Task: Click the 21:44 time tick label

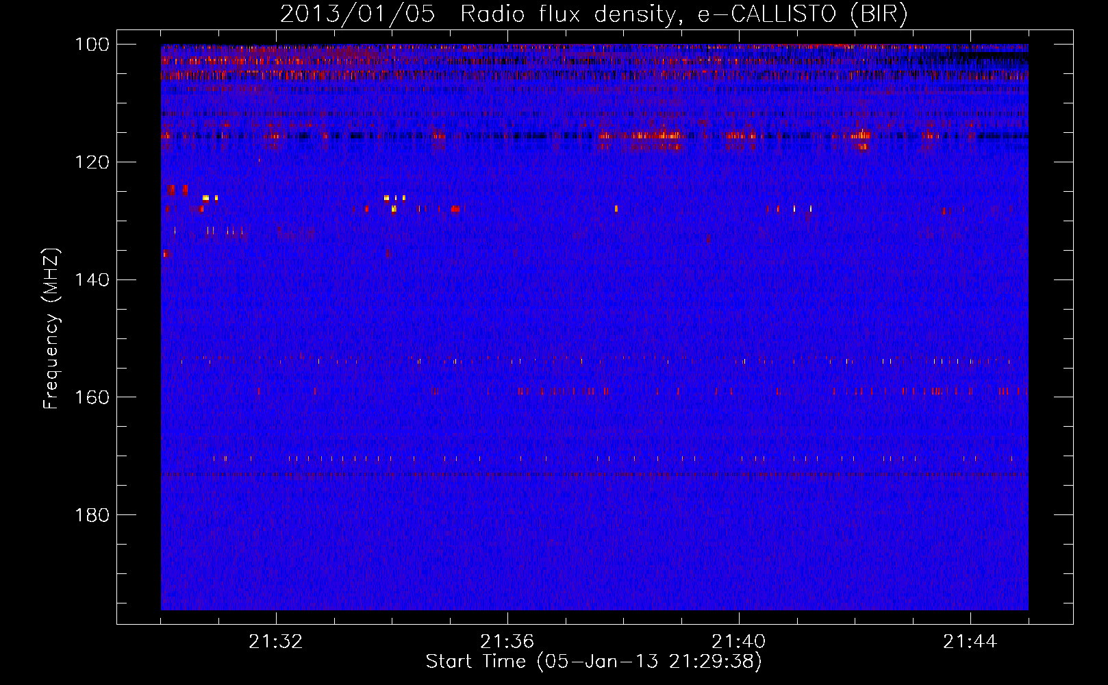Action: pyautogui.click(x=970, y=642)
